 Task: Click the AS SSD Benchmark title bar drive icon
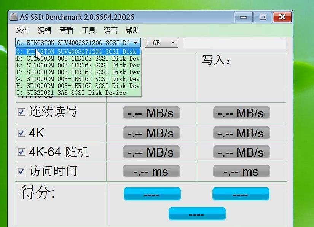click(14, 17)
